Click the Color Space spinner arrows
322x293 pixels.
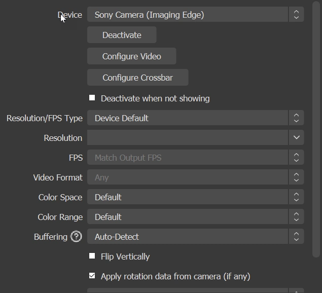tap(296, 197)
